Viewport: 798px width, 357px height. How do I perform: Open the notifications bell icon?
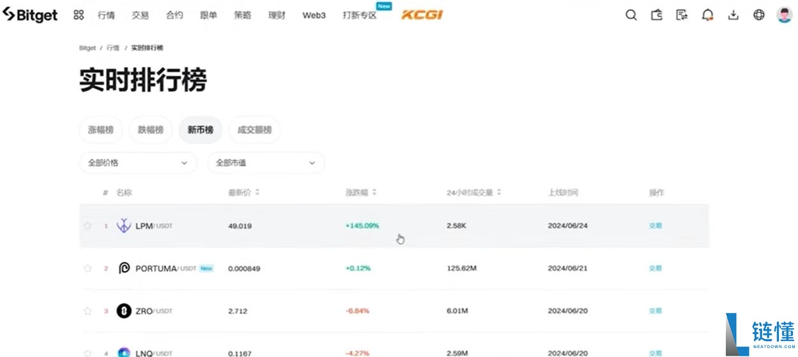click(707, 15)
